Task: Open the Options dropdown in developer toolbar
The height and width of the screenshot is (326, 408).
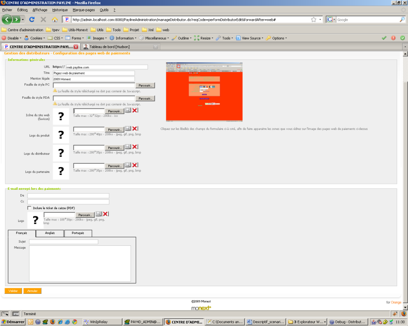Action: [x=277, y=38]
